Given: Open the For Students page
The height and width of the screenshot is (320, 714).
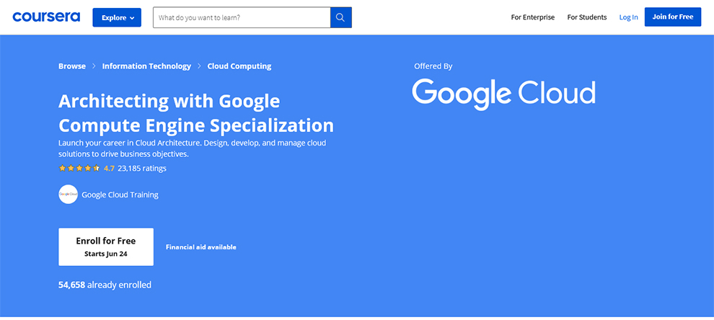Looking at the screenshot, I should click(587, 17).
